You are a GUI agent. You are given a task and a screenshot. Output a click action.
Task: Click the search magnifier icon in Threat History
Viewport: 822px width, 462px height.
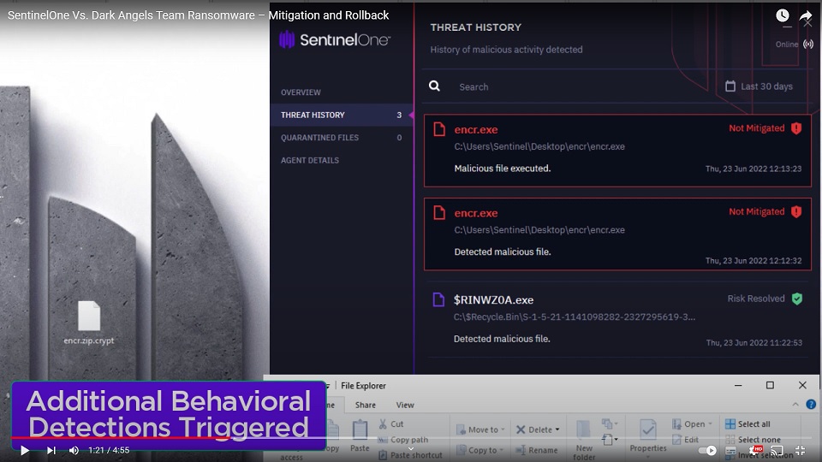[435, 86]
